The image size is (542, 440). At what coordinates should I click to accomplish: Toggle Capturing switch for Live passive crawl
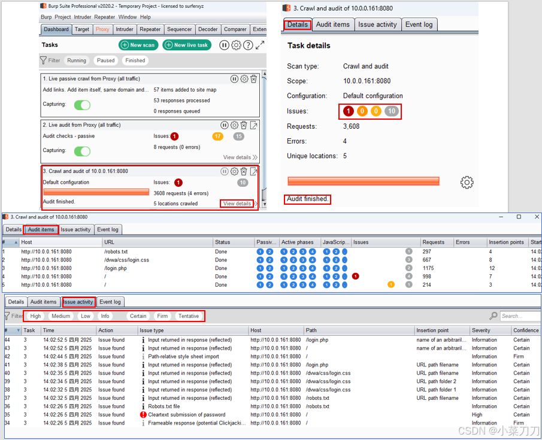click(x=82, y=105)
